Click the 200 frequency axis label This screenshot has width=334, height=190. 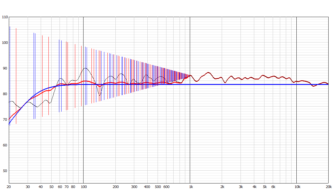tap(116, 187)
